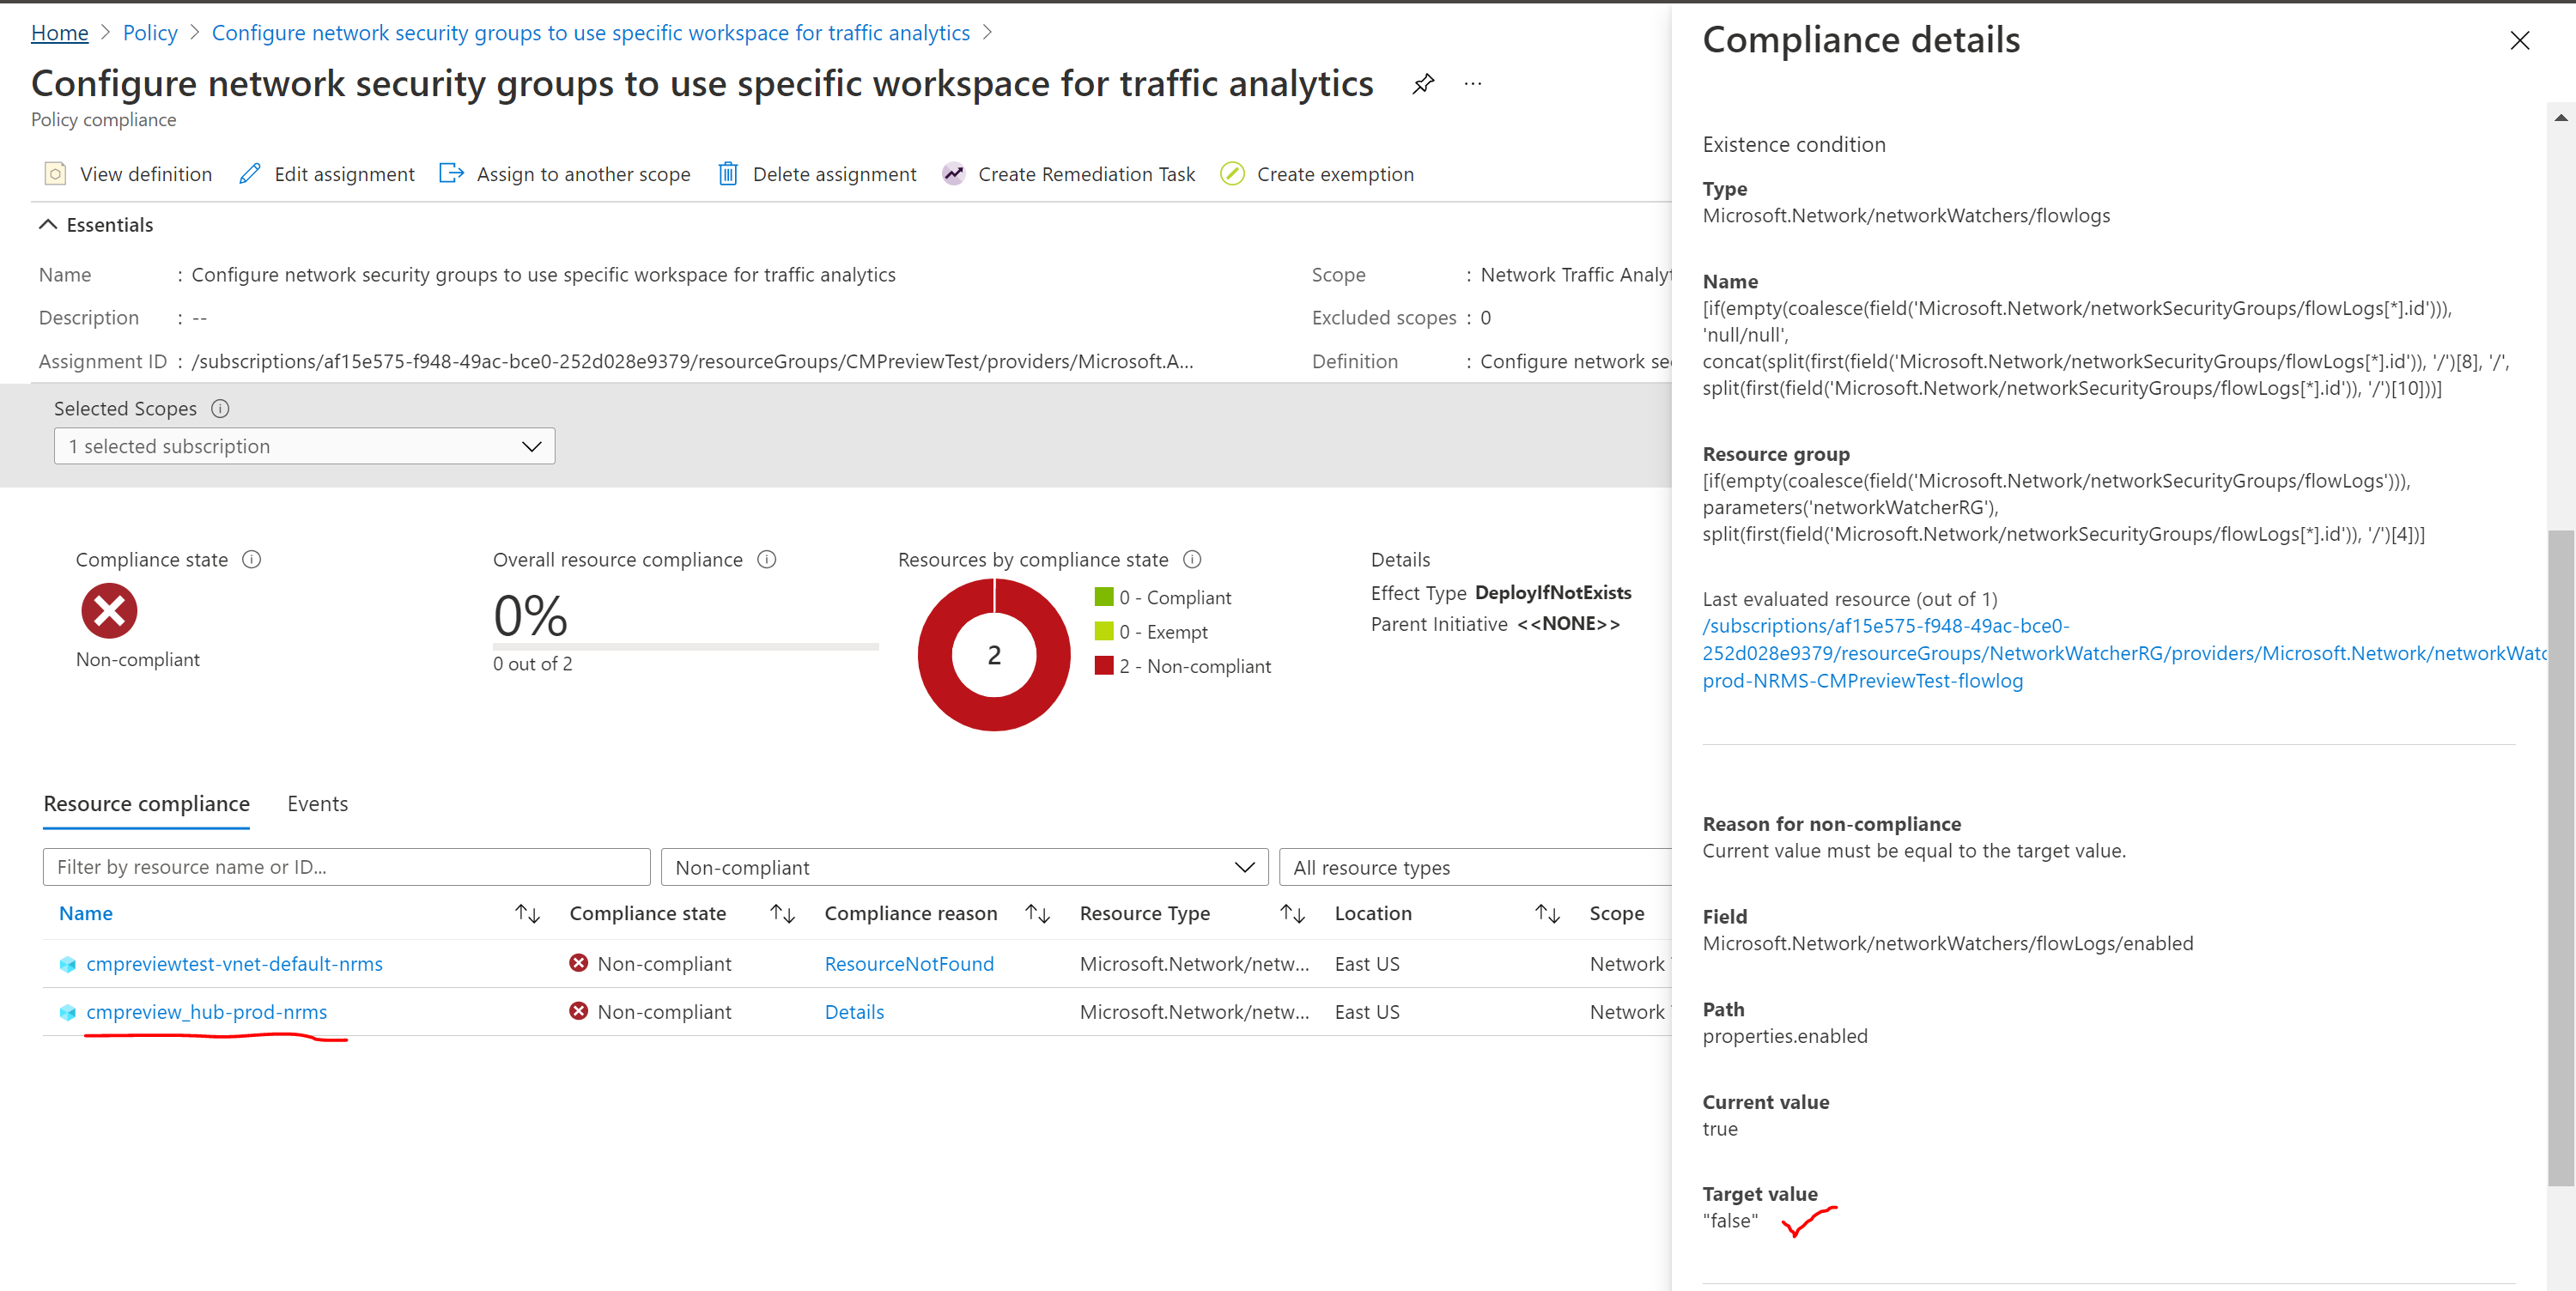The width and height of the screenshot is (2576, 1291).
Task: Click the Edit assignment pencil icon
Action: [250, 174]
